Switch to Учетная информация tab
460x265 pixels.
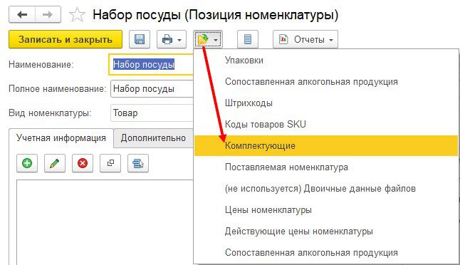click(x=61, y=138)
